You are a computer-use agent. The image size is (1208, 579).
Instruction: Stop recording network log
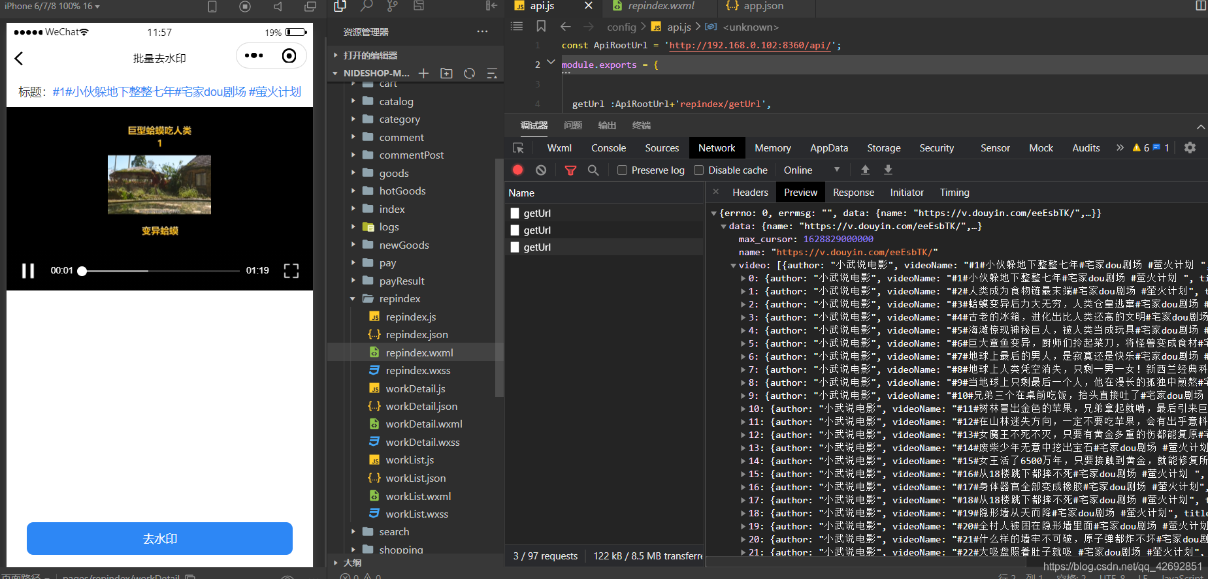(x=517, y=170)
